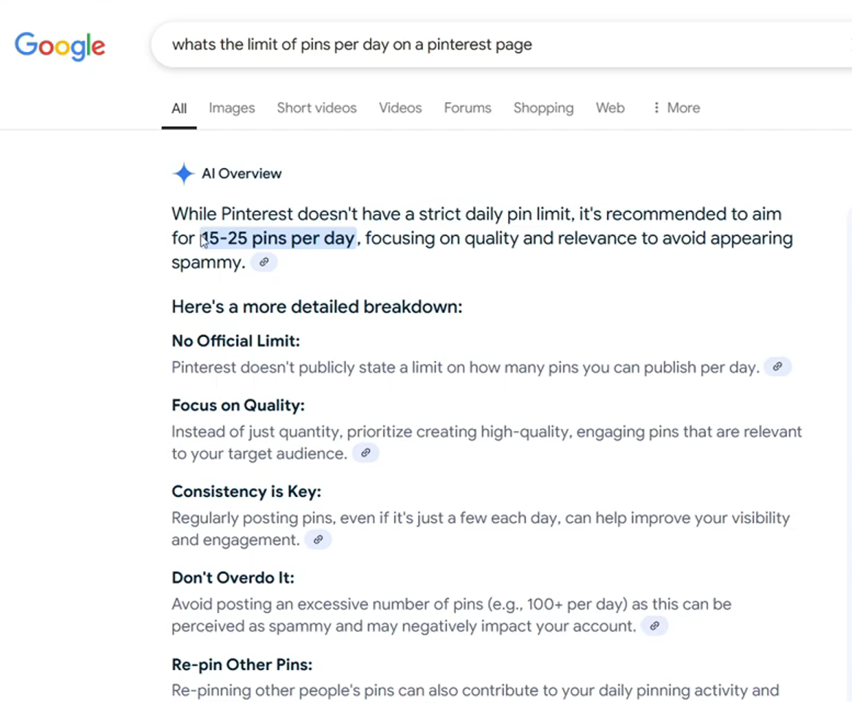Select the All results tab

click(x=179, y=109)
